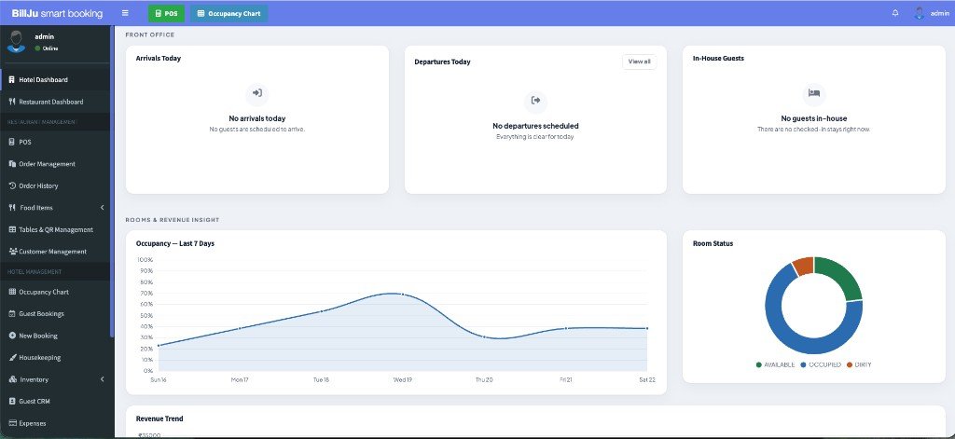Open Tables & QR Management in sidebar
This screenshot has width=955, height=439.
click(55, 229)
